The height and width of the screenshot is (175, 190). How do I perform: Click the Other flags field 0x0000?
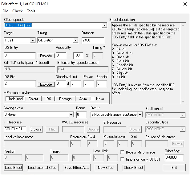point(174,157)
